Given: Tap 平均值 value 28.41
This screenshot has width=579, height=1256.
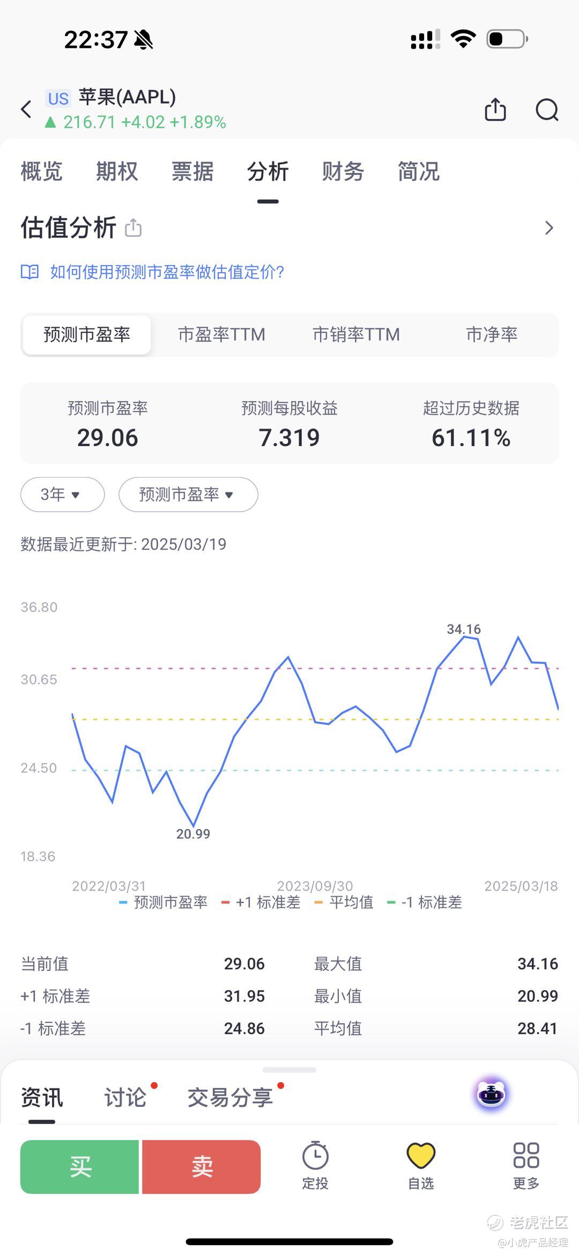Looking at the screenshot, I should click(538, 1028).
